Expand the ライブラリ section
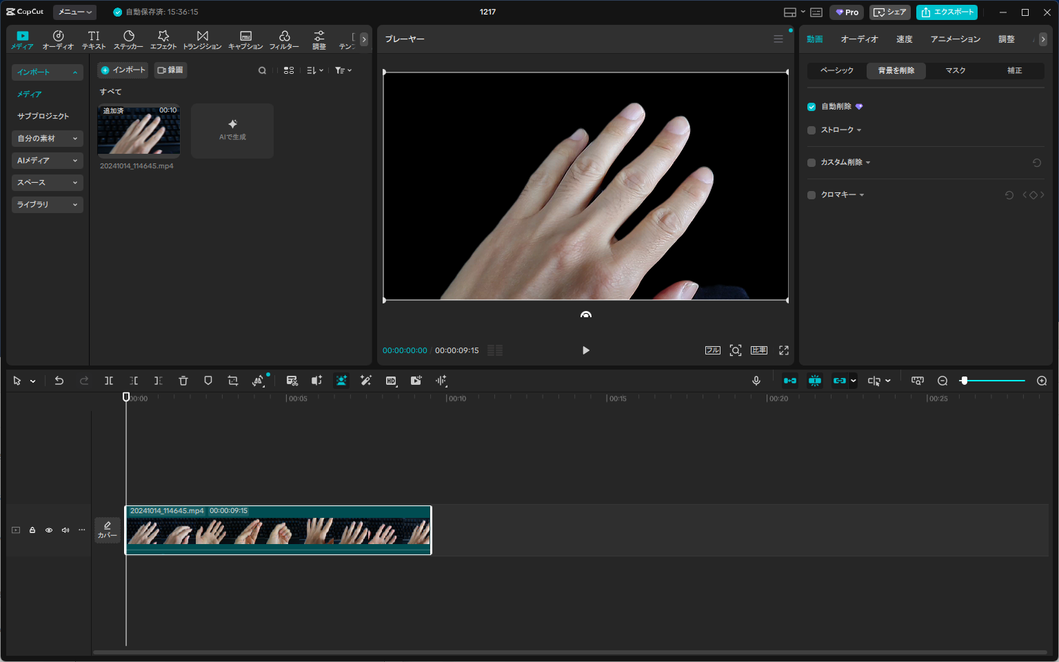 click(47, 204)
